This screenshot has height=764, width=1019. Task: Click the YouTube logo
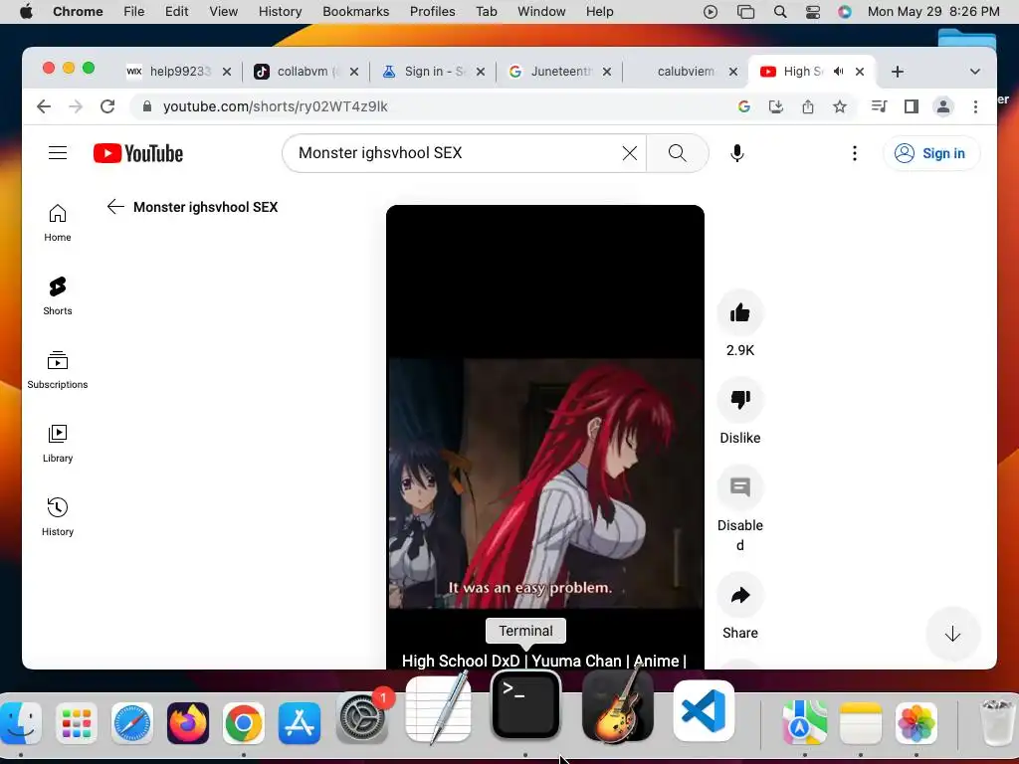138,153
